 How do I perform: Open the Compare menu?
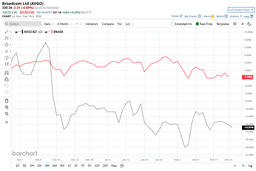[108, 24]
